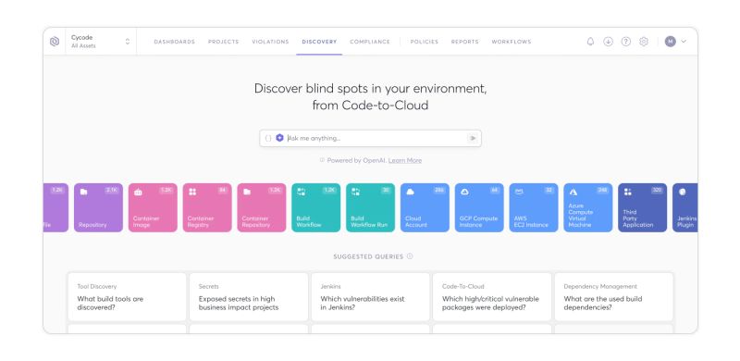Click the 320 badge on Third Party Application
Image resolution: width=740 pixels, height=361 pixels.
coord(657,190)
